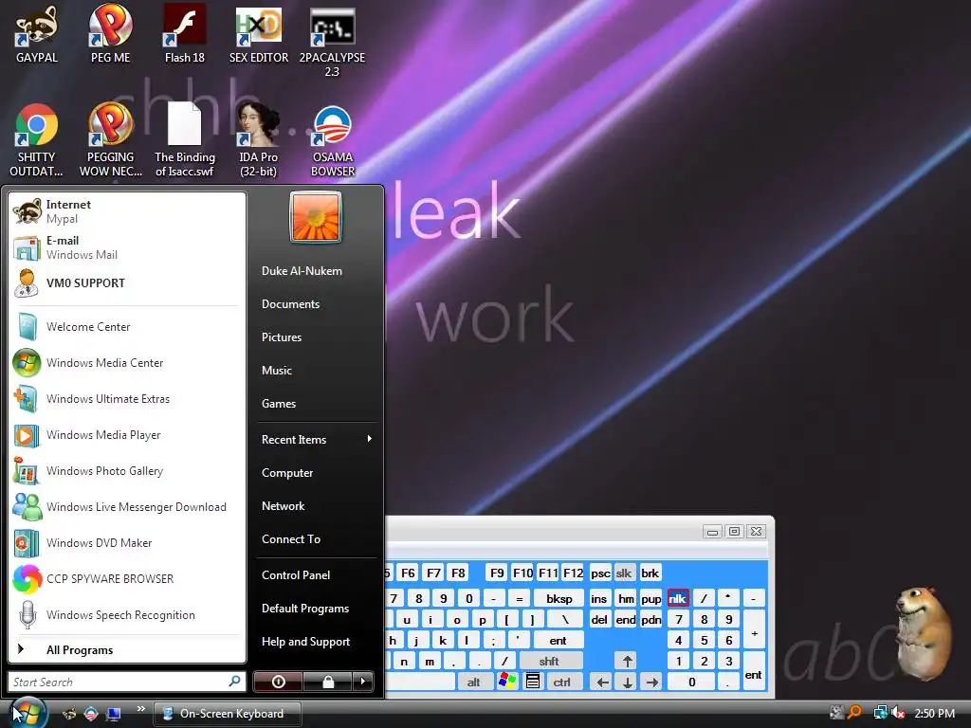Click the On-Screen Keyboard taskbar button
The height and width of the screenshot is (728, 971).
click(228, 713)
